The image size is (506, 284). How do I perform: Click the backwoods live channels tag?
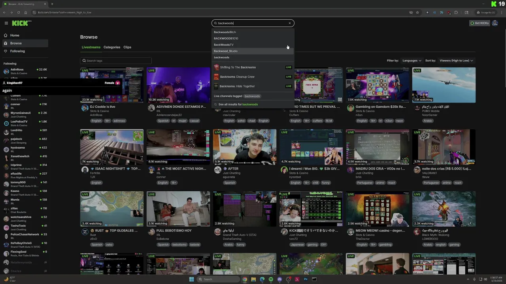(x=252, y=96)
